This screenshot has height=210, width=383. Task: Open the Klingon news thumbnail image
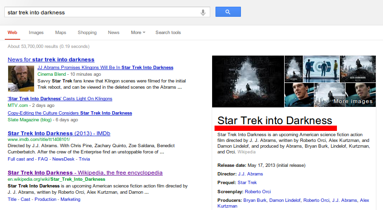pos(21,78)
